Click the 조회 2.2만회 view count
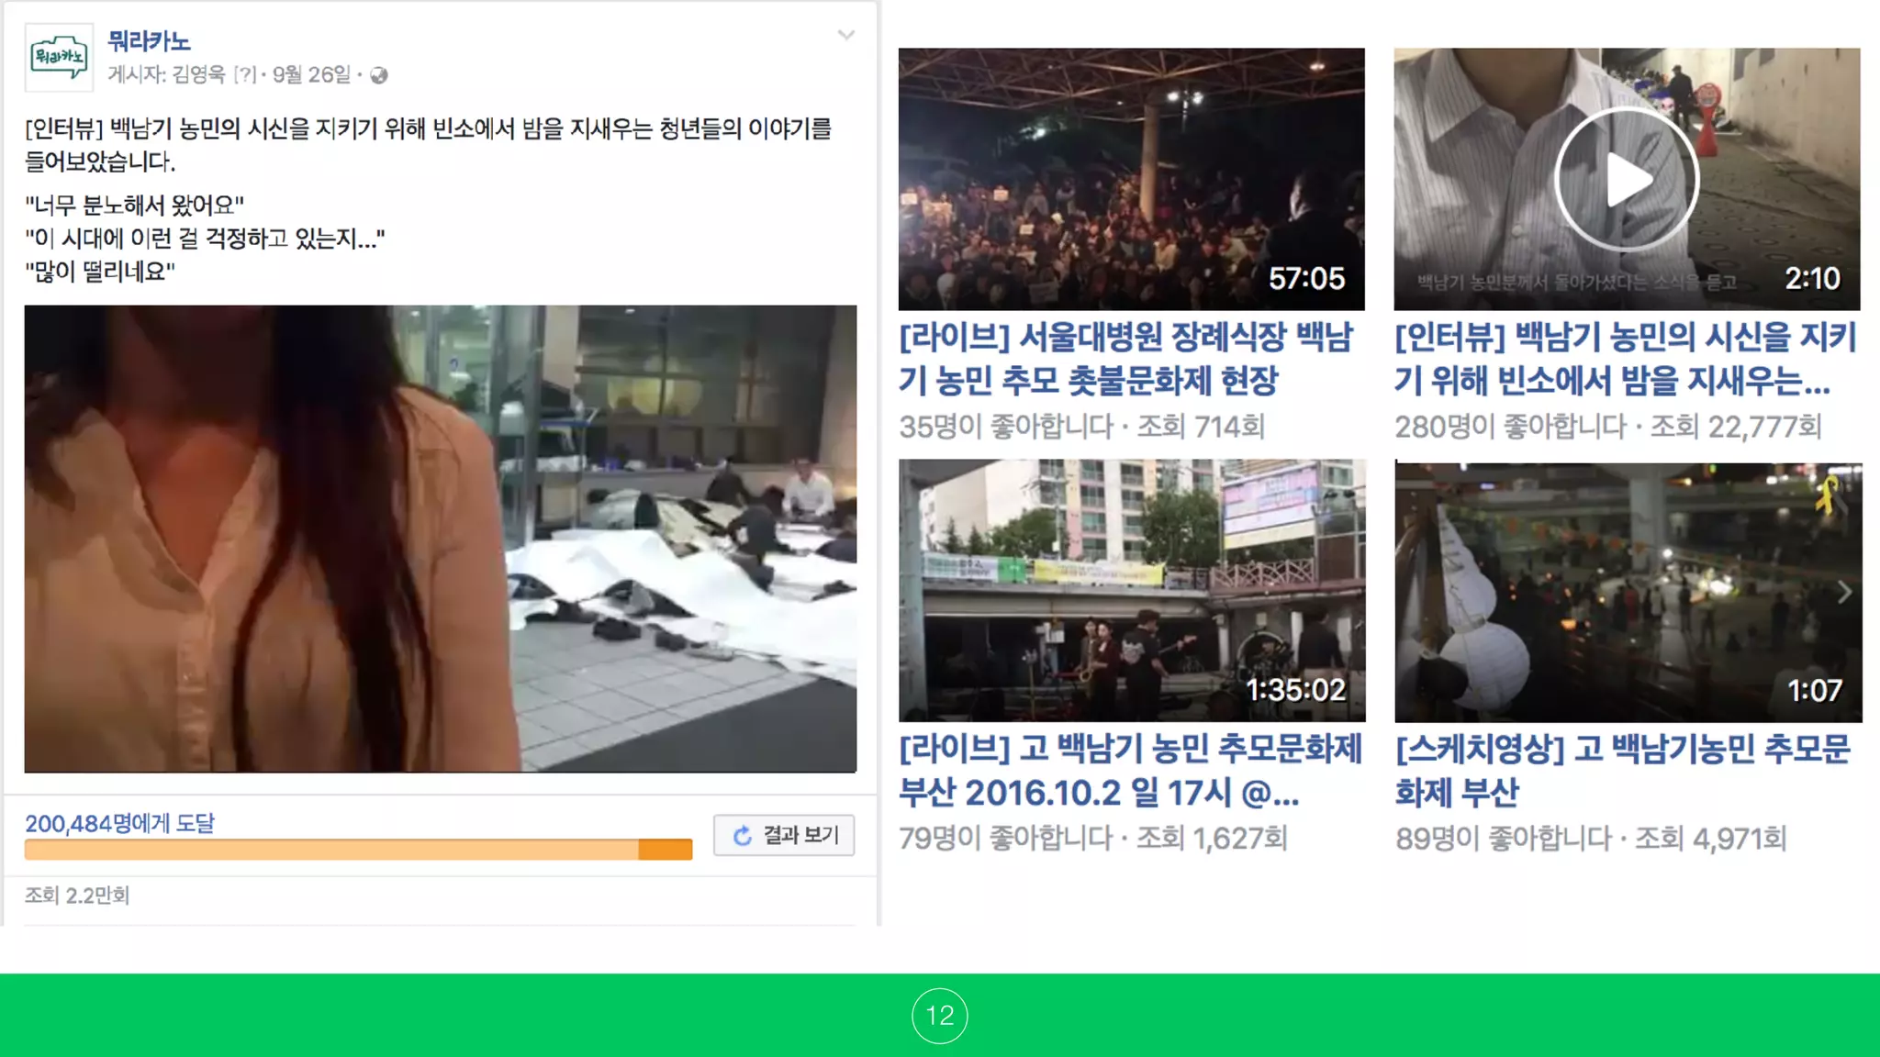The image size is (1880, 1057). pyautogui.click(x=77, y=896)
